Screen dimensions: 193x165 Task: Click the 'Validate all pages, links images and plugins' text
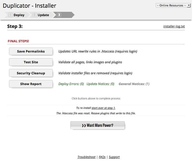point(90,62)
